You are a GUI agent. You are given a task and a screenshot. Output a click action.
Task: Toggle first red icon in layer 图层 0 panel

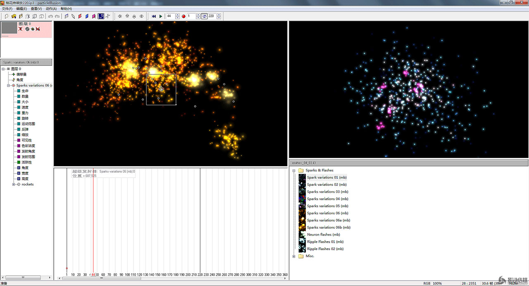click(20, 29)
